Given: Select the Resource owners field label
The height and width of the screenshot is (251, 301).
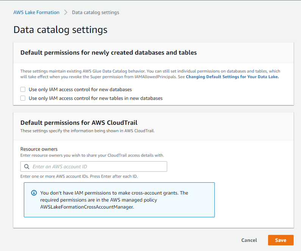Looking at the screenshot, I should point(36,149).
